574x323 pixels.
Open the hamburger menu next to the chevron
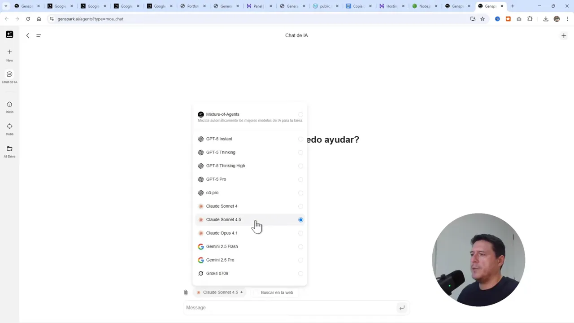tap(39, 35)
